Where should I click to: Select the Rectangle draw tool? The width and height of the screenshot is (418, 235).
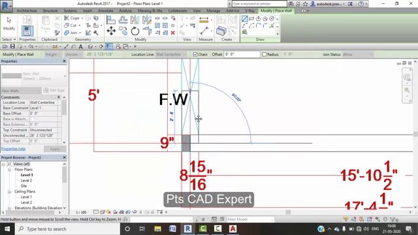click(x=251, y=19)
